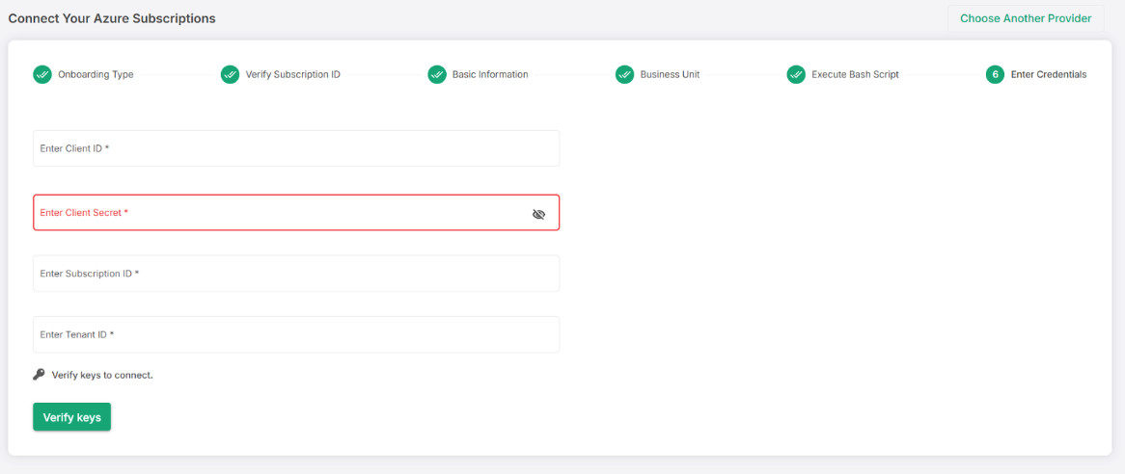
Task: Click the Verify Subscription ID checkmark icon
Action: click(x=230, y=74)
